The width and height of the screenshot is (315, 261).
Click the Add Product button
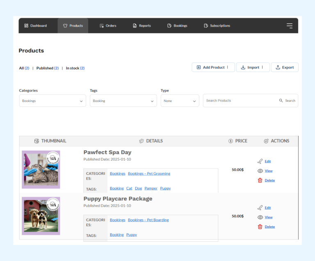pyautogui.click(x=213, y=67)
